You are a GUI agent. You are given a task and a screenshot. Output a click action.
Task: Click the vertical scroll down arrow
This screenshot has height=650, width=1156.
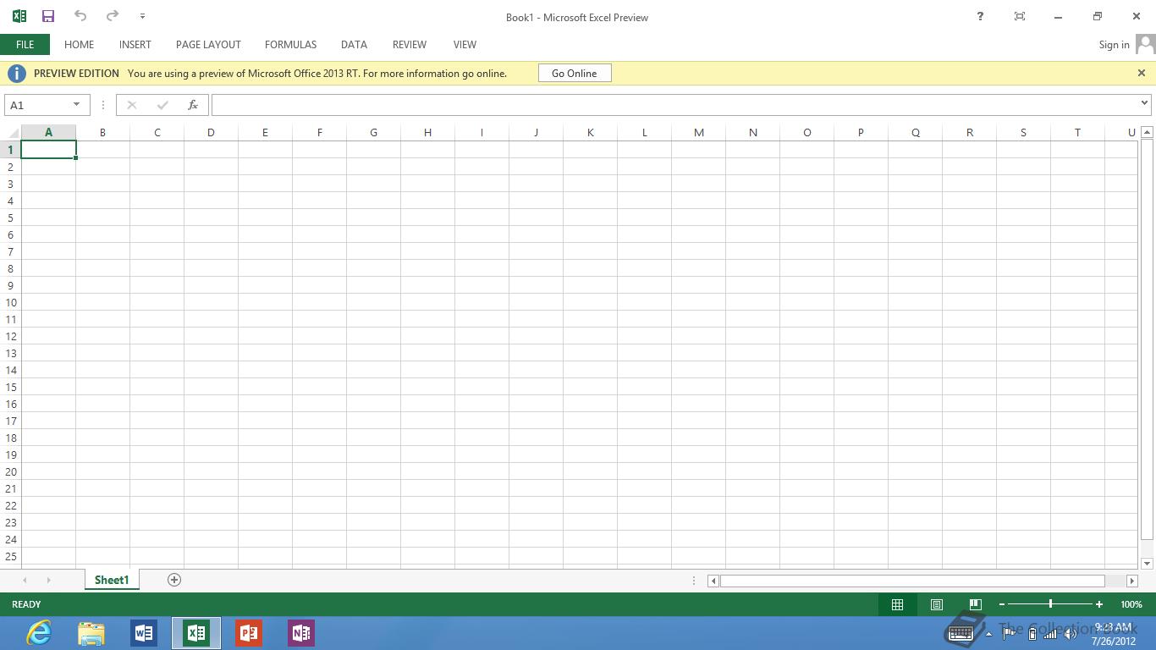[x=1148, y=563]
